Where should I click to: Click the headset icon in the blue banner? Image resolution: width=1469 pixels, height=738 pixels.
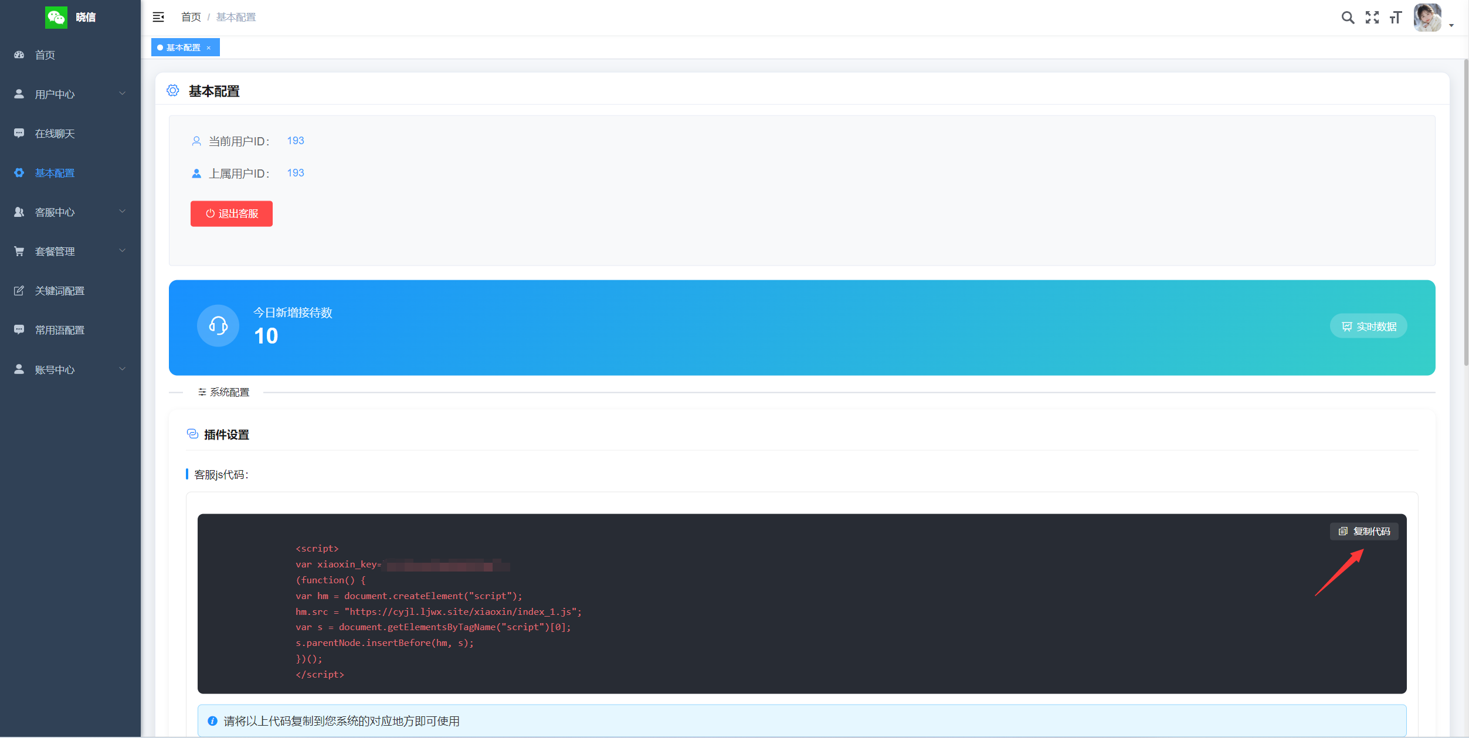pos(218,325)
